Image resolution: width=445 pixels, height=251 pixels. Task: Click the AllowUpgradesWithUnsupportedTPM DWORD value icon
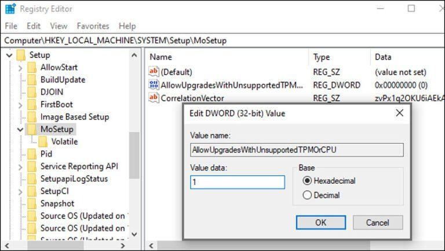click(x=154, y=85)
